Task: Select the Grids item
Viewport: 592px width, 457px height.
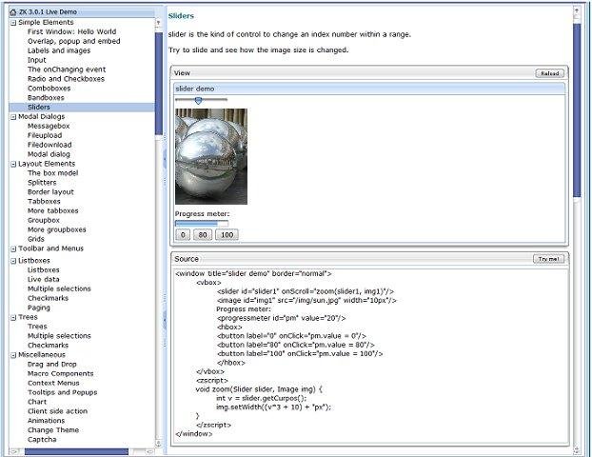Action: pos(36,240)
